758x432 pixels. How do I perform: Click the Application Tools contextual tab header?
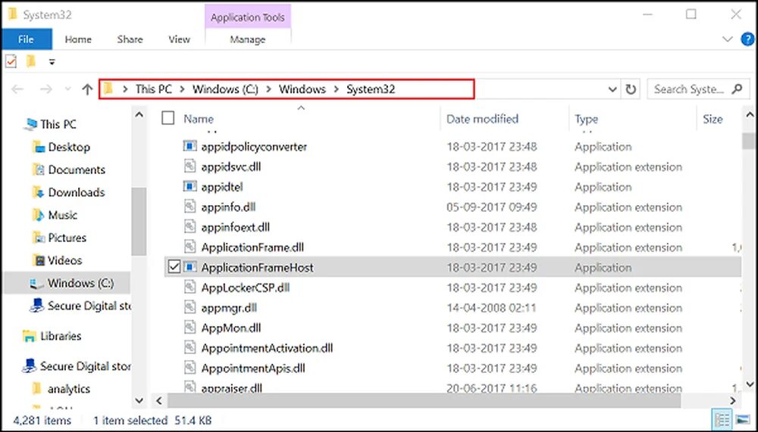click(248, 17)
